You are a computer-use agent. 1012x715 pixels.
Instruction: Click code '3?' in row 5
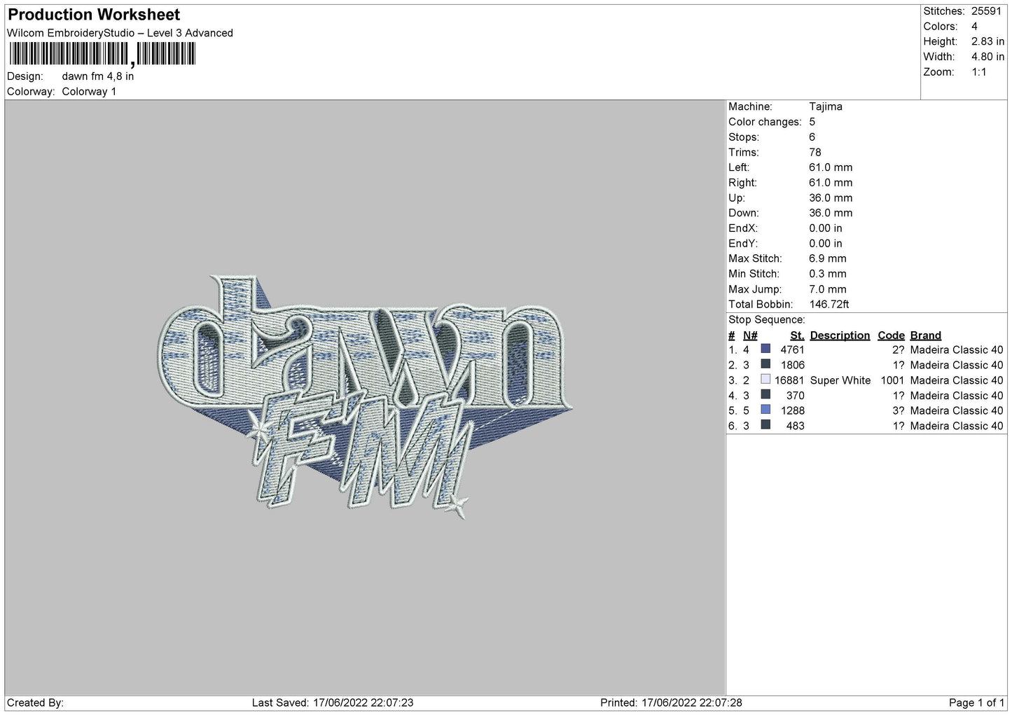899,410
